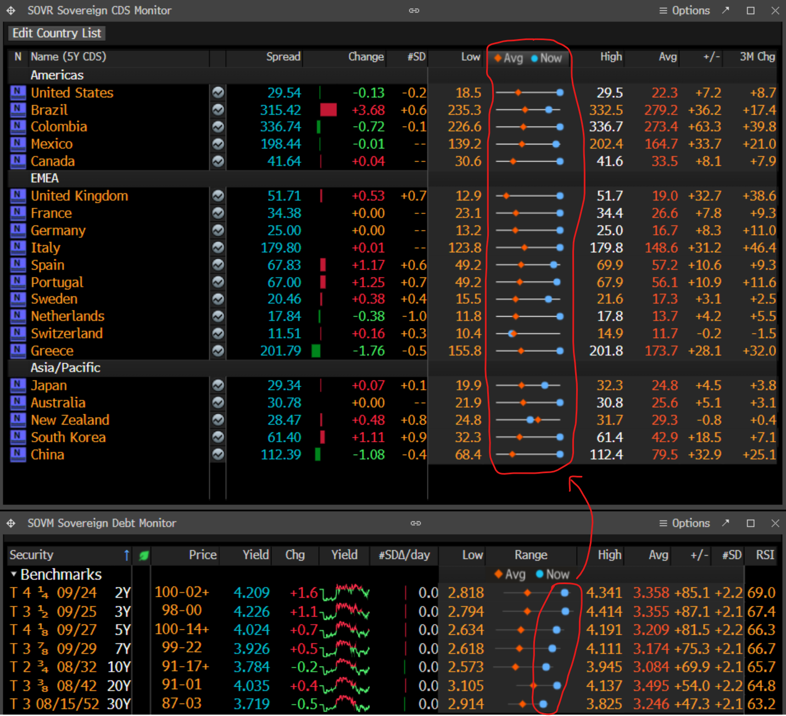Click news N icon beside Switzerland
The width and height of the screenshot is (786, 716).
pyautogui.click(x=18, y=333)
